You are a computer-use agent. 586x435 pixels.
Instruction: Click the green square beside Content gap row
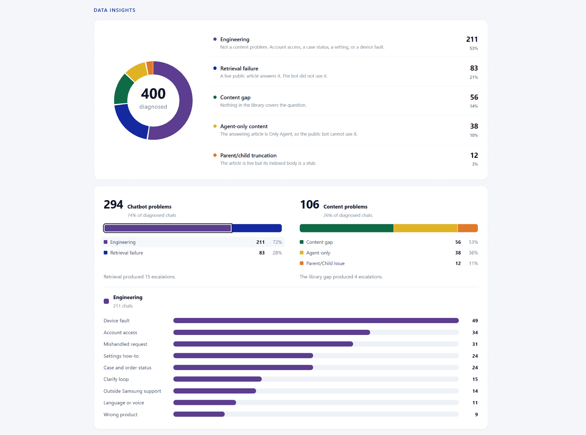click(302, 242)
